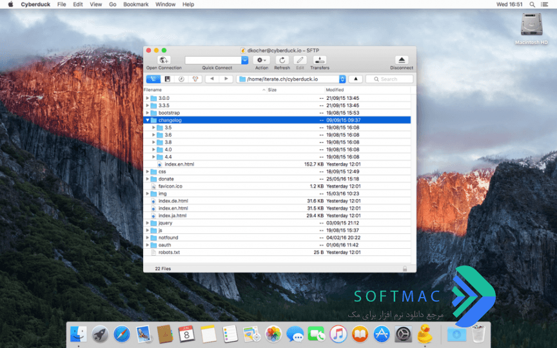
Task: Expand the oauth folder
Action: click(148, 245)
